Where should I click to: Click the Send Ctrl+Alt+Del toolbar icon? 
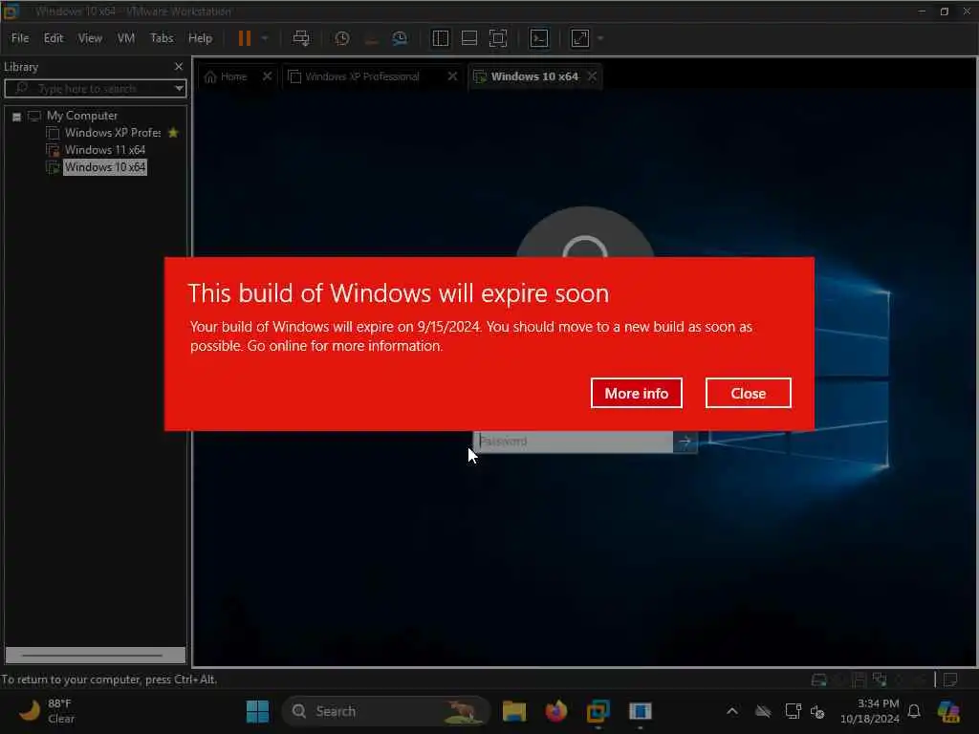[x=301, y=38]
